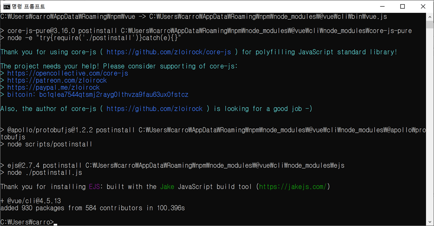The height and width of the screenshot is (226, 434).
Task: Click the green Jake word
Action: pyautogui.click(x=167, y=187)
